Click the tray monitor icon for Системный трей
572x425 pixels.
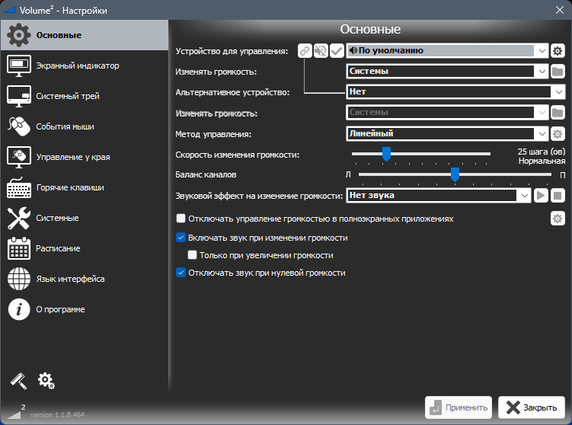[x=19, y=96]
